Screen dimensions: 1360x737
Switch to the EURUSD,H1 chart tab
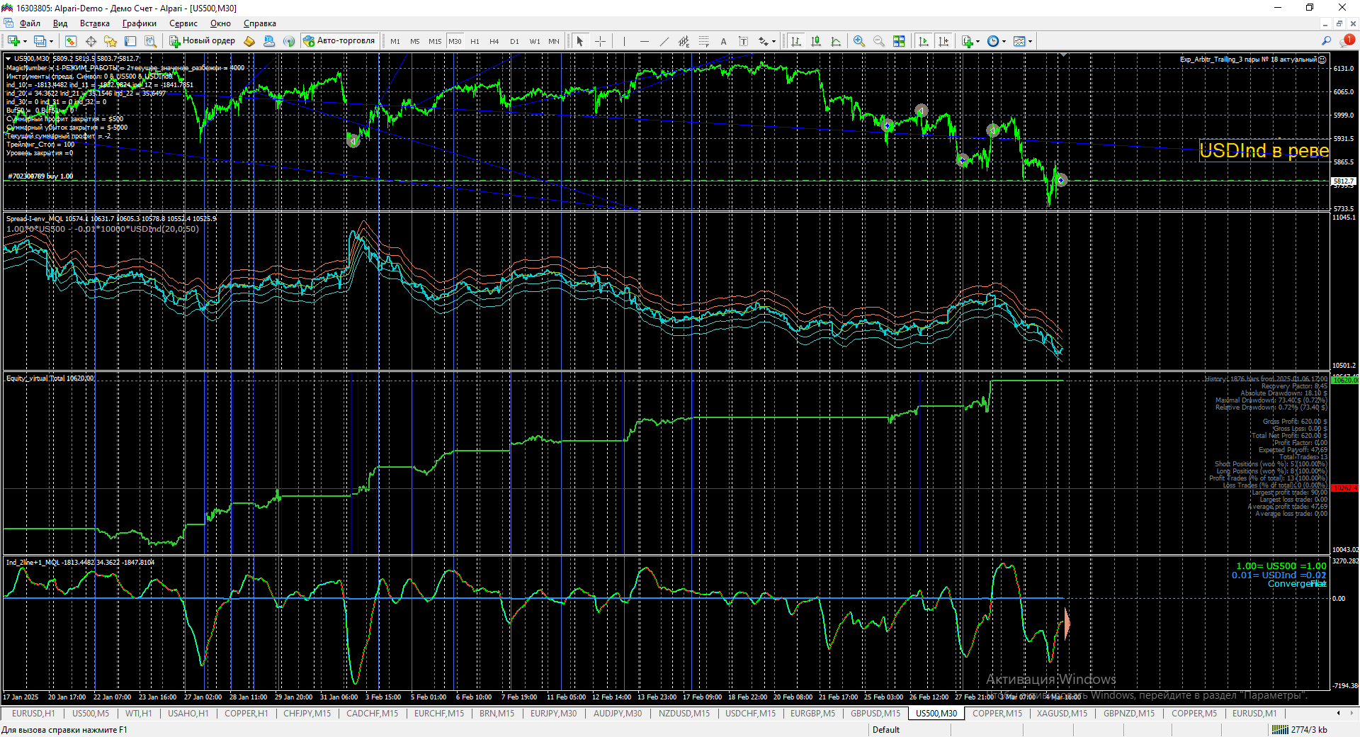33,714
